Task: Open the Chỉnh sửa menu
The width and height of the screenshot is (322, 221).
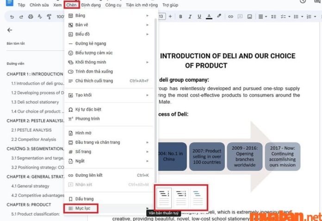Action: pos(39,5)
